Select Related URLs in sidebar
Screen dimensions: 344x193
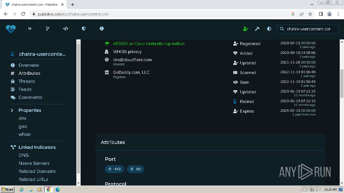[33, 179]
